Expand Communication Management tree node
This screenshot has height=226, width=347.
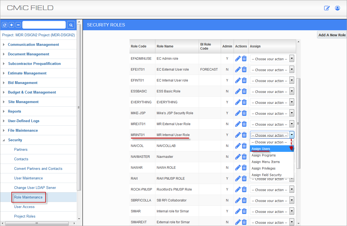4,44
